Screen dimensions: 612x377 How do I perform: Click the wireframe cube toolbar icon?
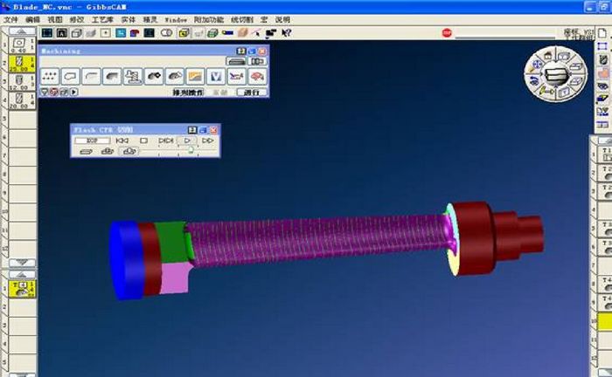coord(77,33)
